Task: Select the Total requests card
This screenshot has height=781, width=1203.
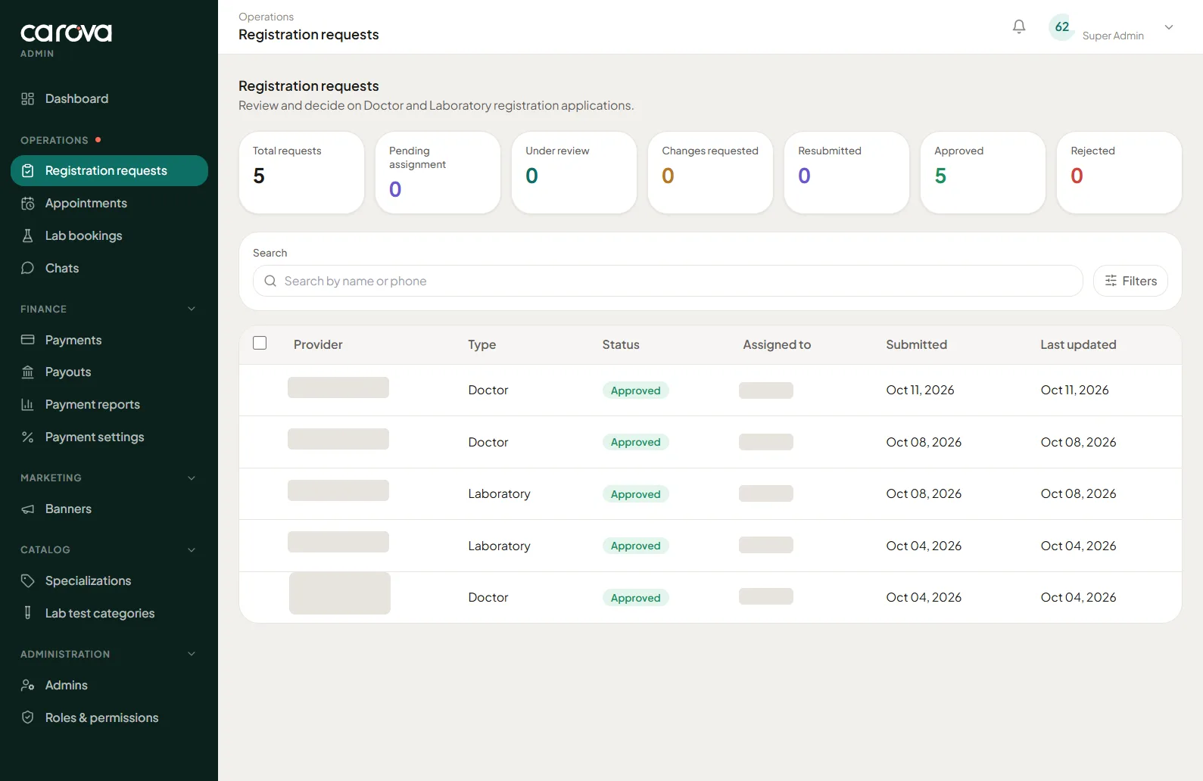Action: pyautogui.click(x=301, y=173)
